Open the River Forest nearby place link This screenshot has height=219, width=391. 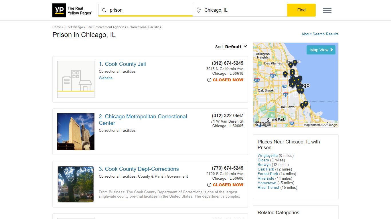pos(268,187)
